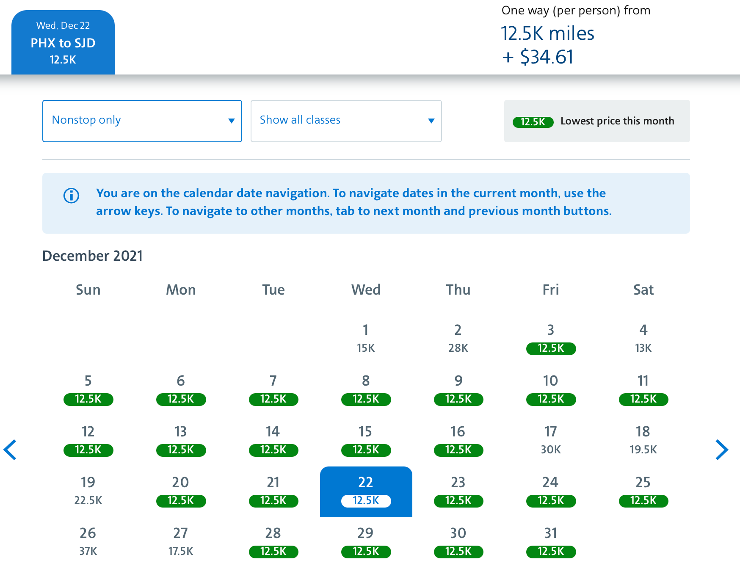Click December 31 at 12.5K
Viewport: 740px width, 574px height.
click(551, 542)
